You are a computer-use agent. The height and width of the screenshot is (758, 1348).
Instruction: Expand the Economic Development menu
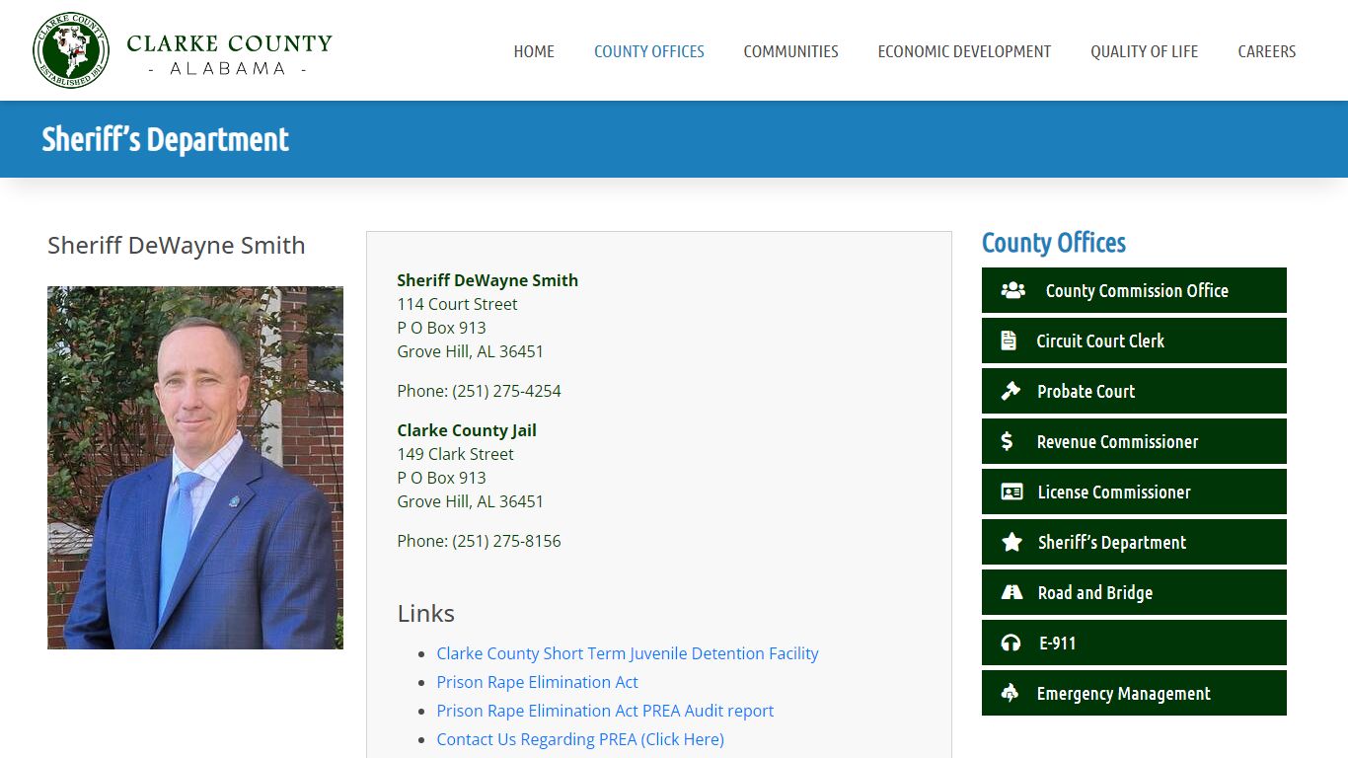[964, 51]
